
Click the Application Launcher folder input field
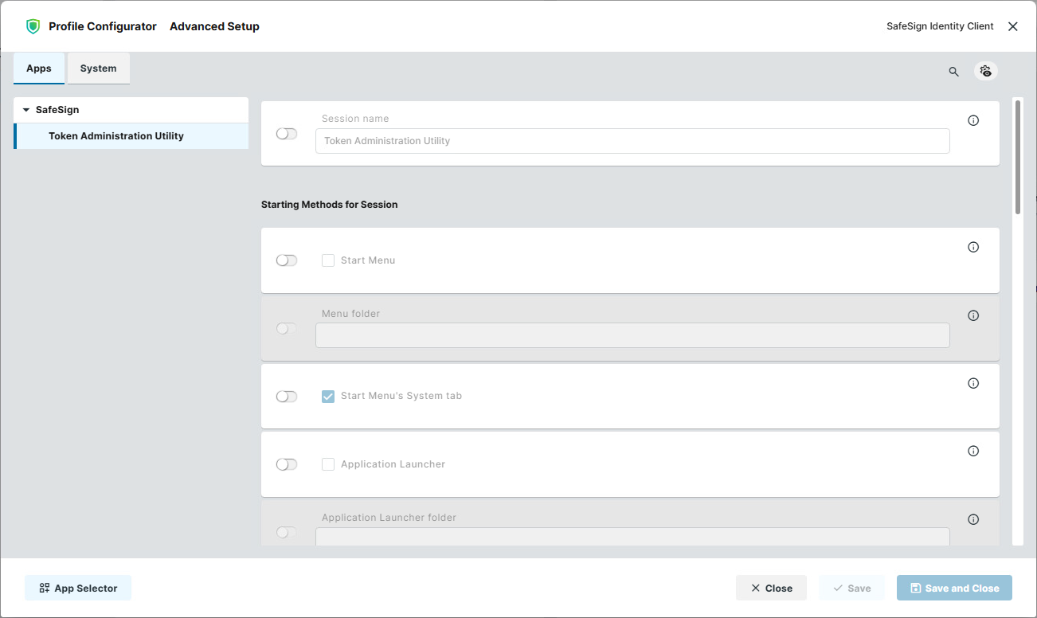[632, 537]
